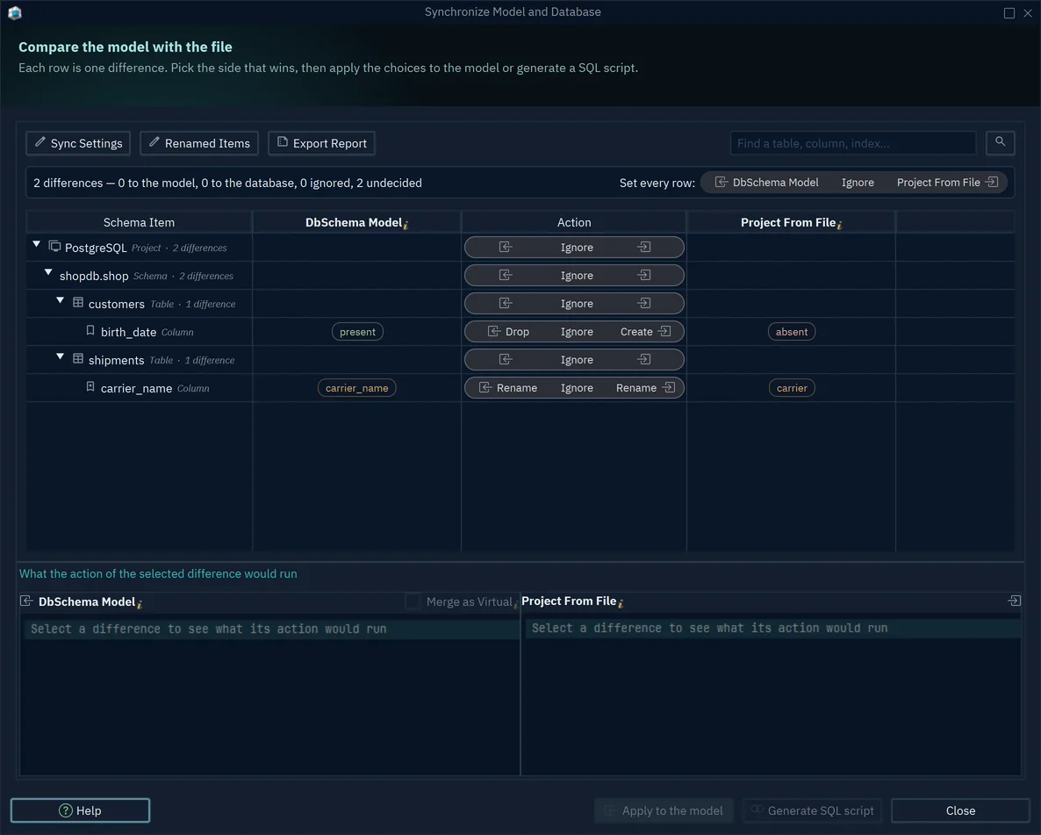This screenshot has width=1041, height=835.
Task: Click info icon beside DbSchema Model column header
Action: (x=406, y=225)
